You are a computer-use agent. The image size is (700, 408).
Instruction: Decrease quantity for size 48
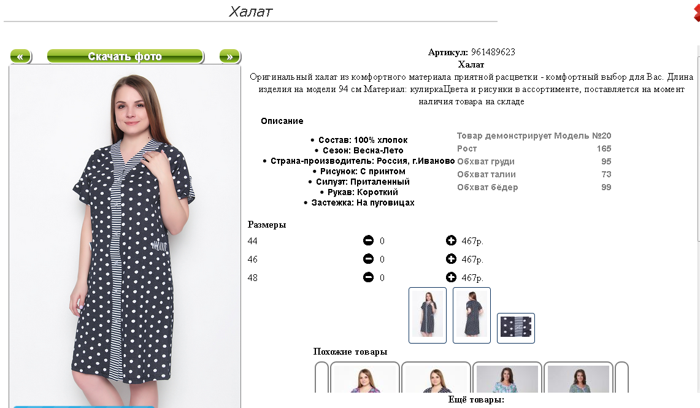click(368, 277)
